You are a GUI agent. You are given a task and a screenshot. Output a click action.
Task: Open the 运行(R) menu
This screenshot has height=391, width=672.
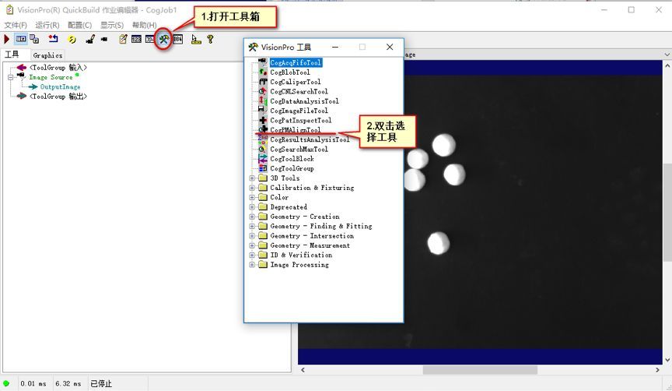click(47, 25)
